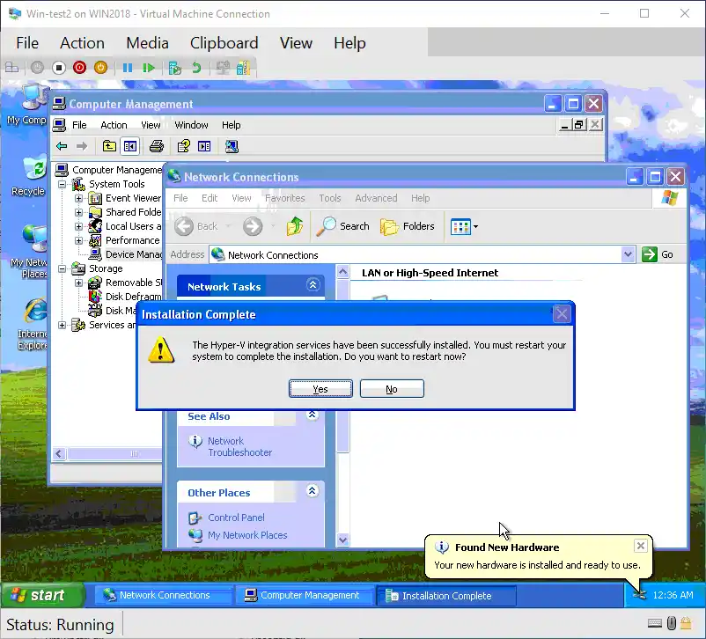
Task: Collapse the System Tools tree node
Action: (63, 184)
